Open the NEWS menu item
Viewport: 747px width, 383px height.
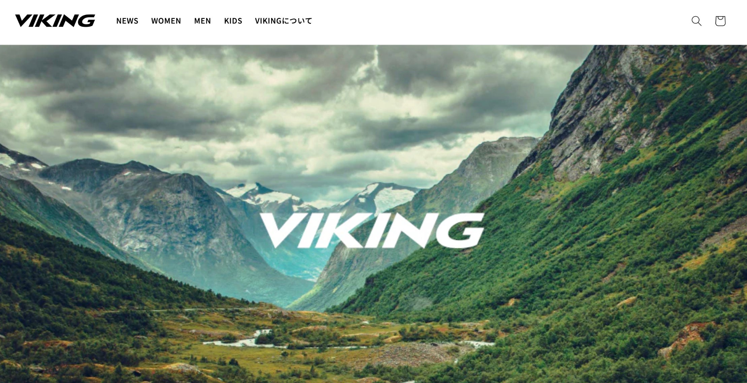(127, 21)
